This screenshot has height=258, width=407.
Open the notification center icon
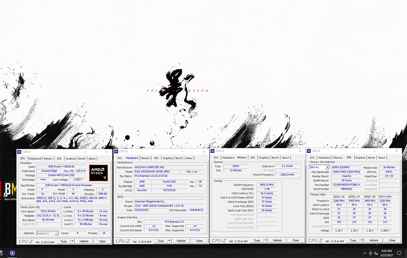[x=399, y=253]
